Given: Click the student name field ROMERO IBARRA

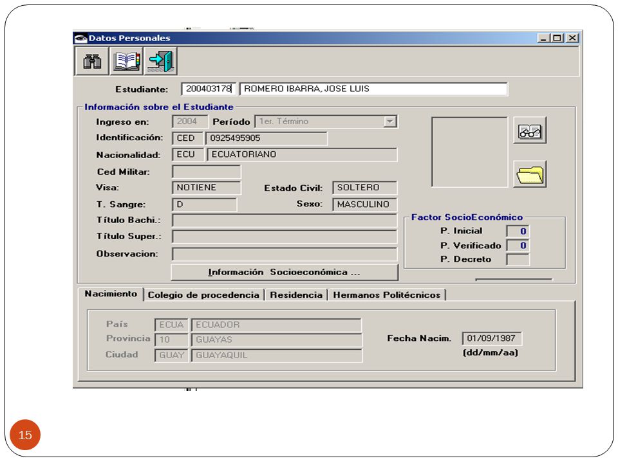Looking at the screenshot, I should 373,89.
